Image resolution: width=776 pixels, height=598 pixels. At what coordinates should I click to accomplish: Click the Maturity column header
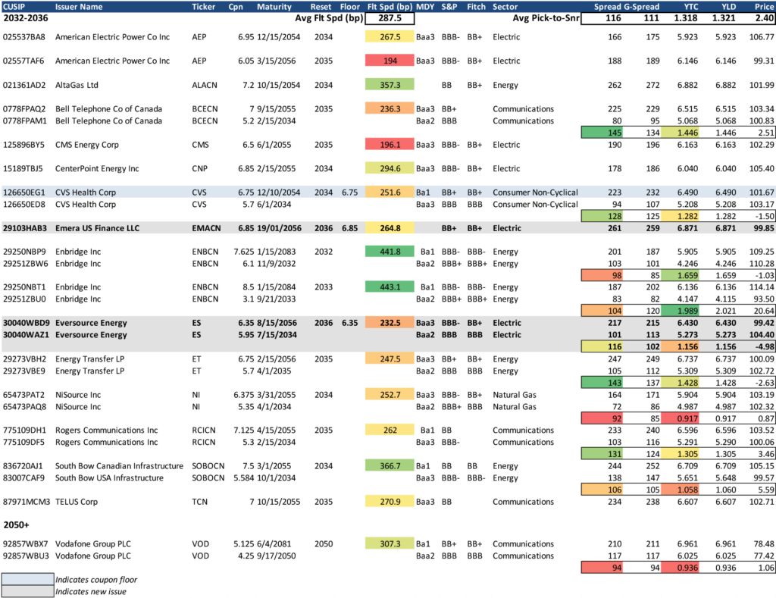275,6
